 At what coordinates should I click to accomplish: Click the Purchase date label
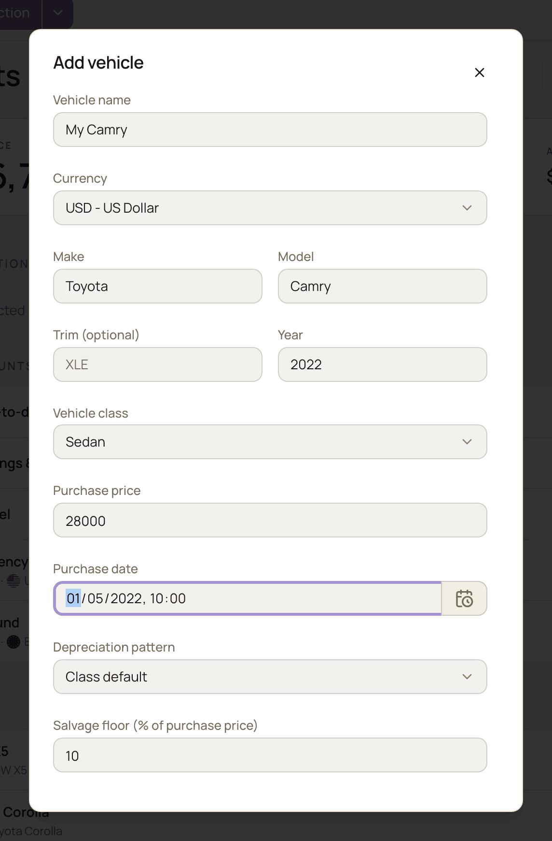96,569
